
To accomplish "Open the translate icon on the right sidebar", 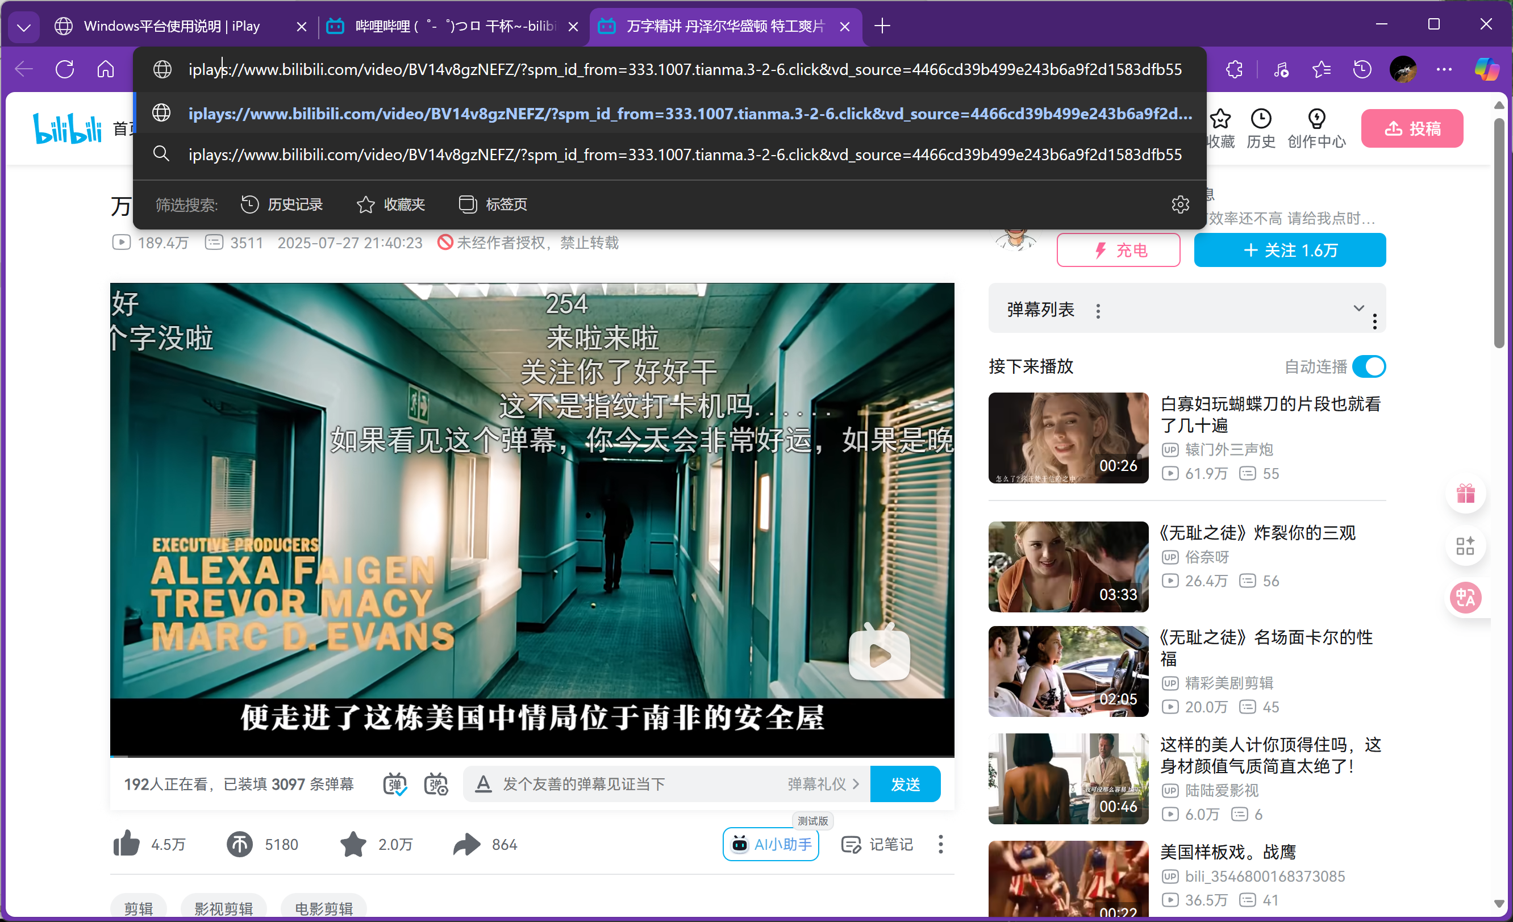I will 1466,597.
